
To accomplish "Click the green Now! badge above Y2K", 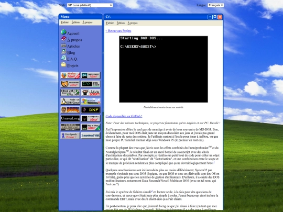I will pyautogui.click(x=91, y=127).
